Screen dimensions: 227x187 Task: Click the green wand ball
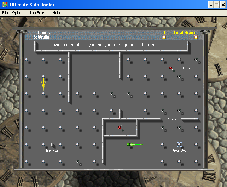coord(128,144)
